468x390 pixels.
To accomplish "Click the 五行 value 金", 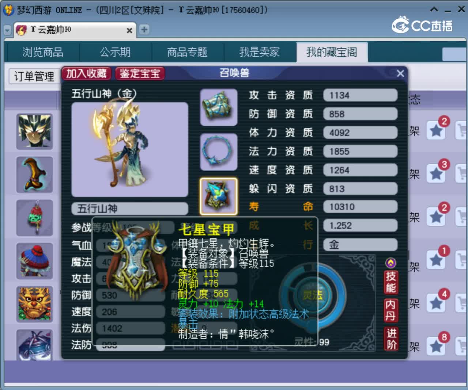I will click(x=360, y=245).
